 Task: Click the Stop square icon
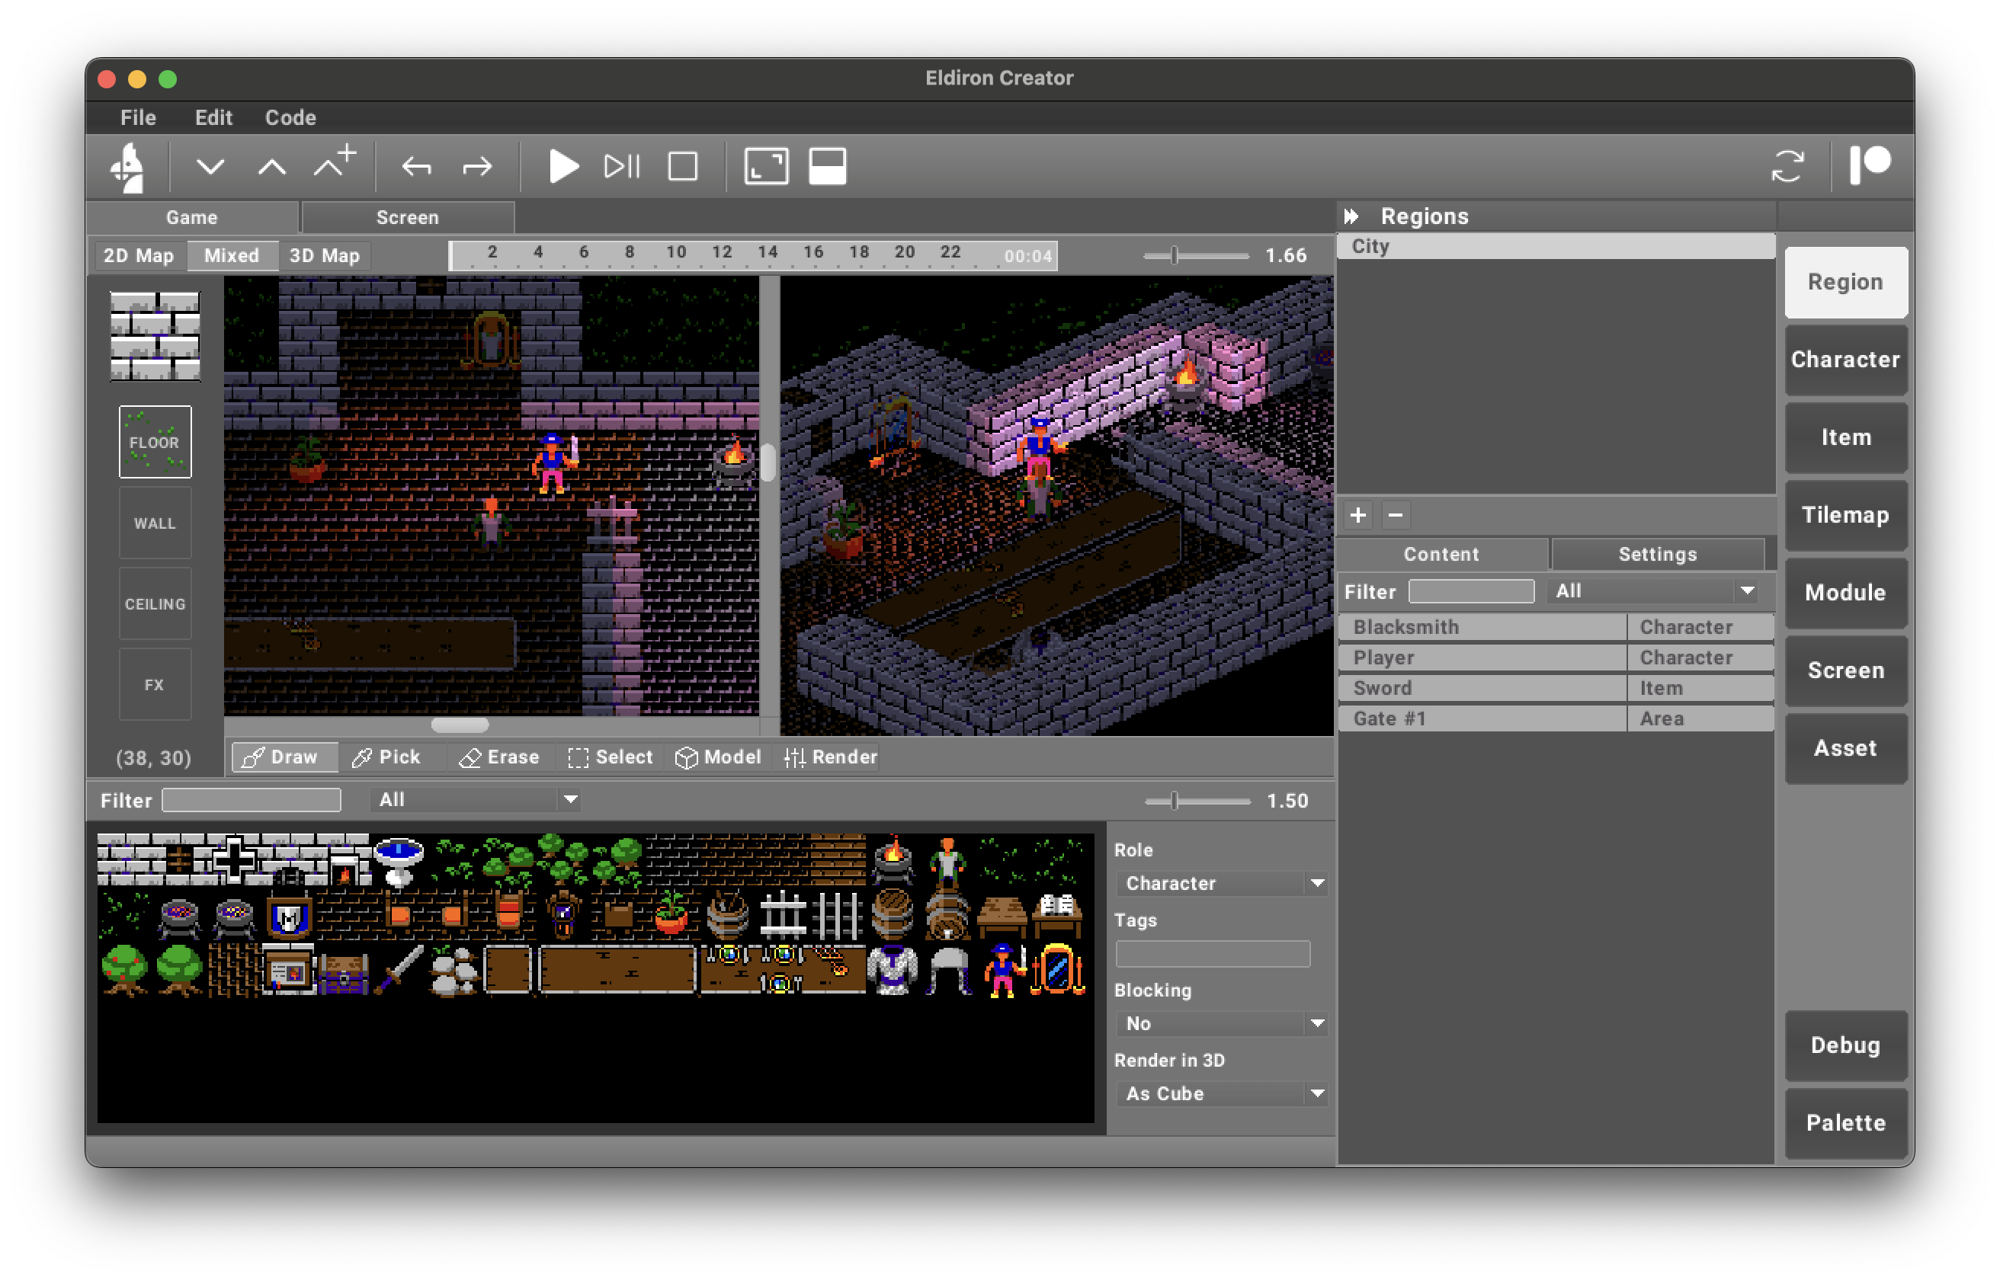[x=682, y=167]
